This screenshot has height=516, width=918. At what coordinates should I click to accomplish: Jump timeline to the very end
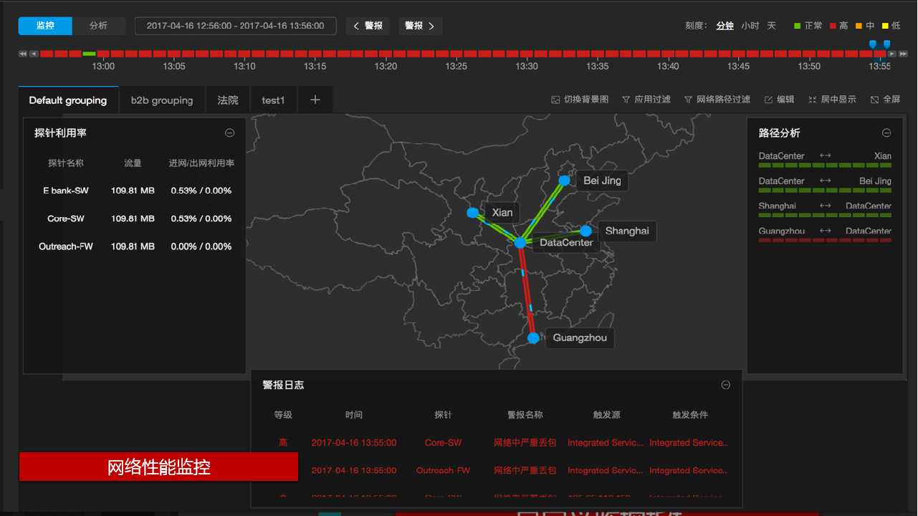click(x=903, y=54)
